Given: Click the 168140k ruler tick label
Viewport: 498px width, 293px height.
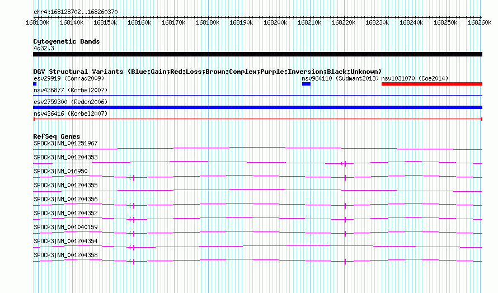Looking at the screenshot, I should pyautogui.click(x=72, y=22).
